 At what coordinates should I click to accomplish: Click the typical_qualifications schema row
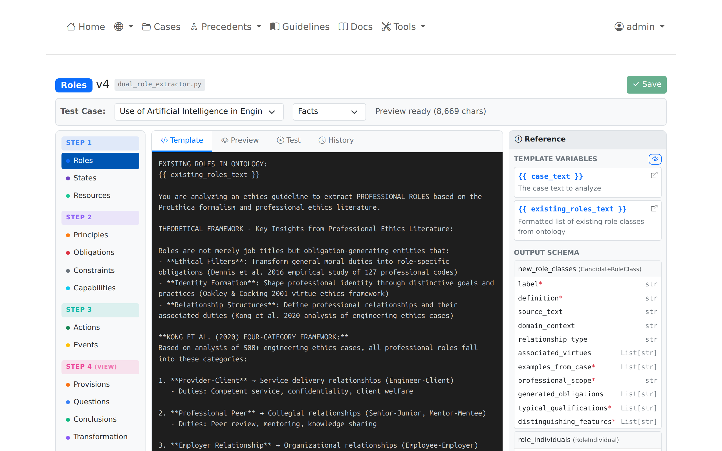click(587, 408)
